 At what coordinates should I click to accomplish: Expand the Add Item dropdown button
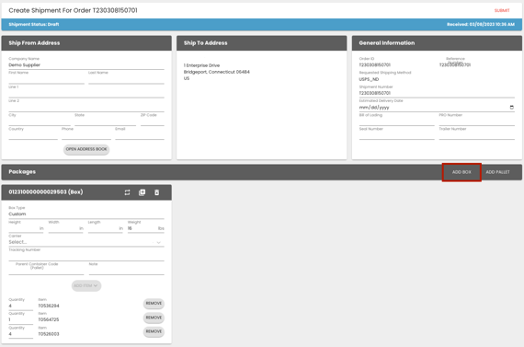coord(86,285)
